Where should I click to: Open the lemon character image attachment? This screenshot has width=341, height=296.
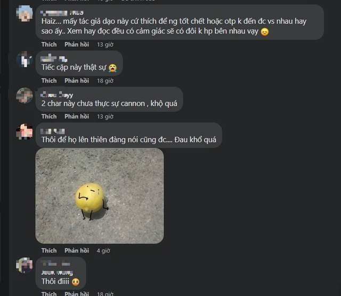[x=100, y=196]
